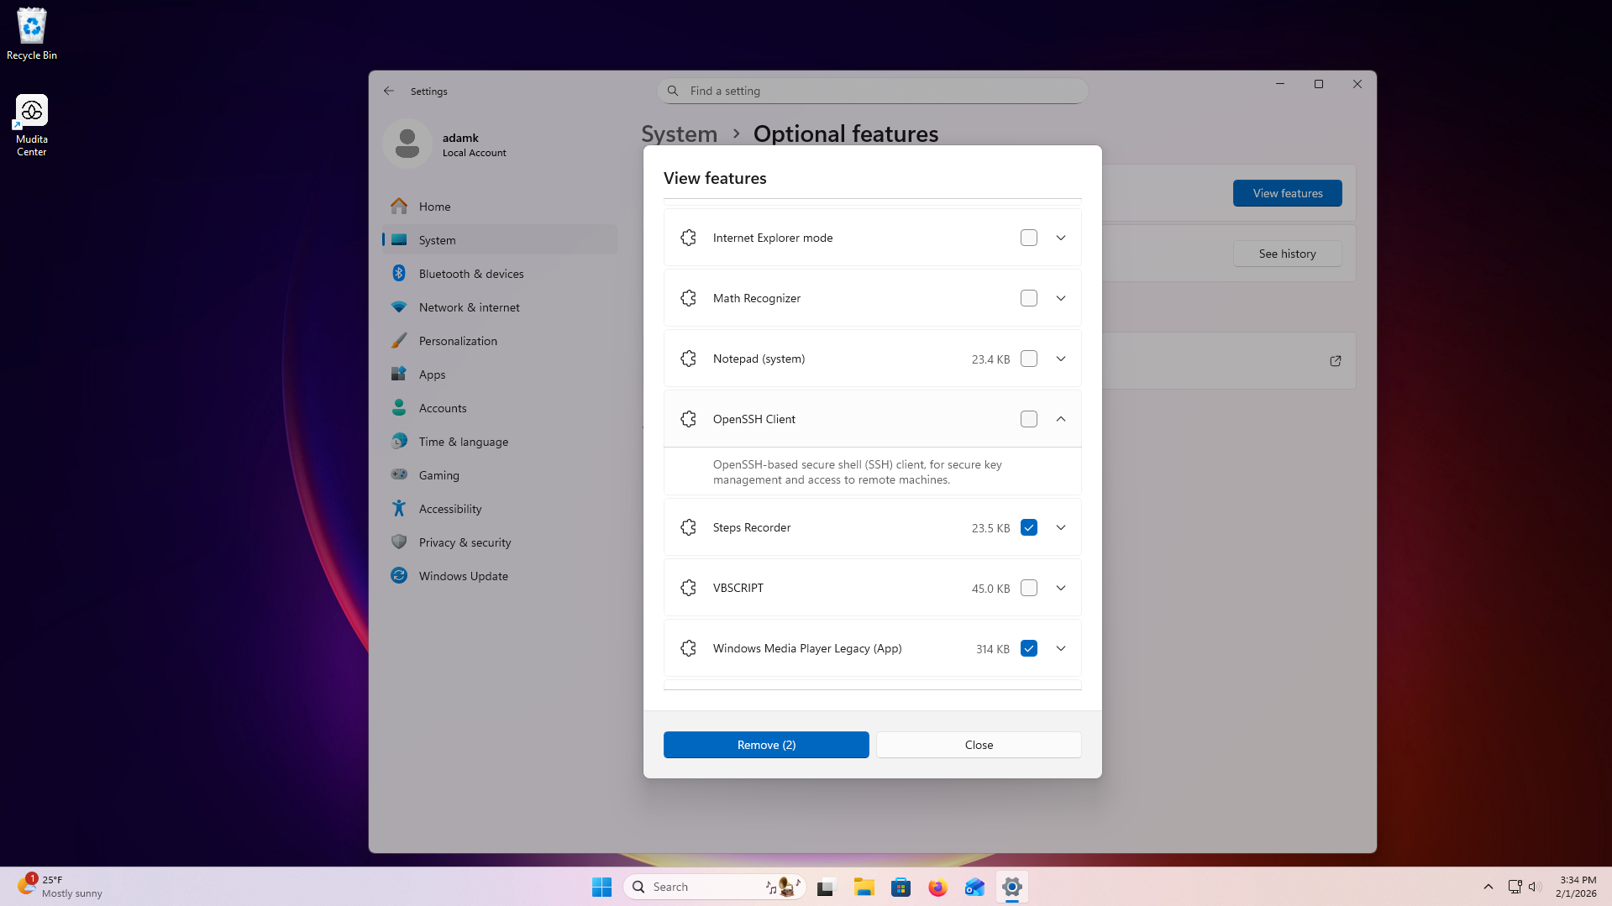Image resolution: width=1612 pixels, height=906 pixels.
Task: Expand VBSCRIPT details
Action: (x=1061, y=588)
